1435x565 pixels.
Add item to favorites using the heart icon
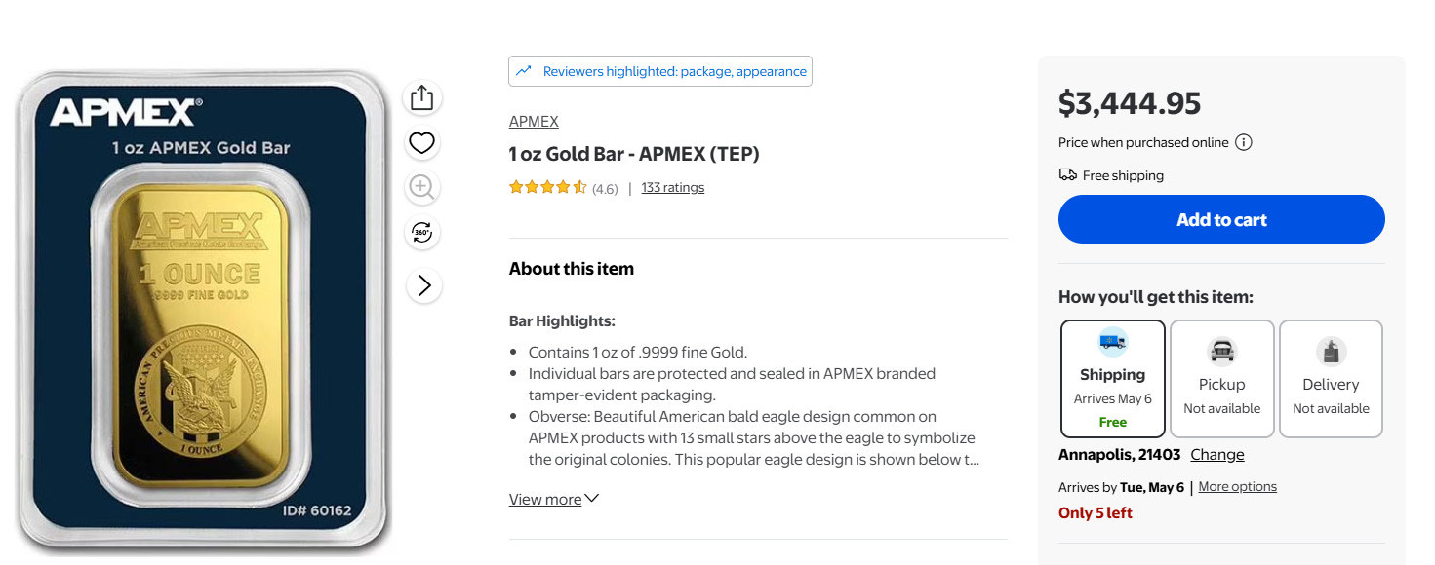421,142
